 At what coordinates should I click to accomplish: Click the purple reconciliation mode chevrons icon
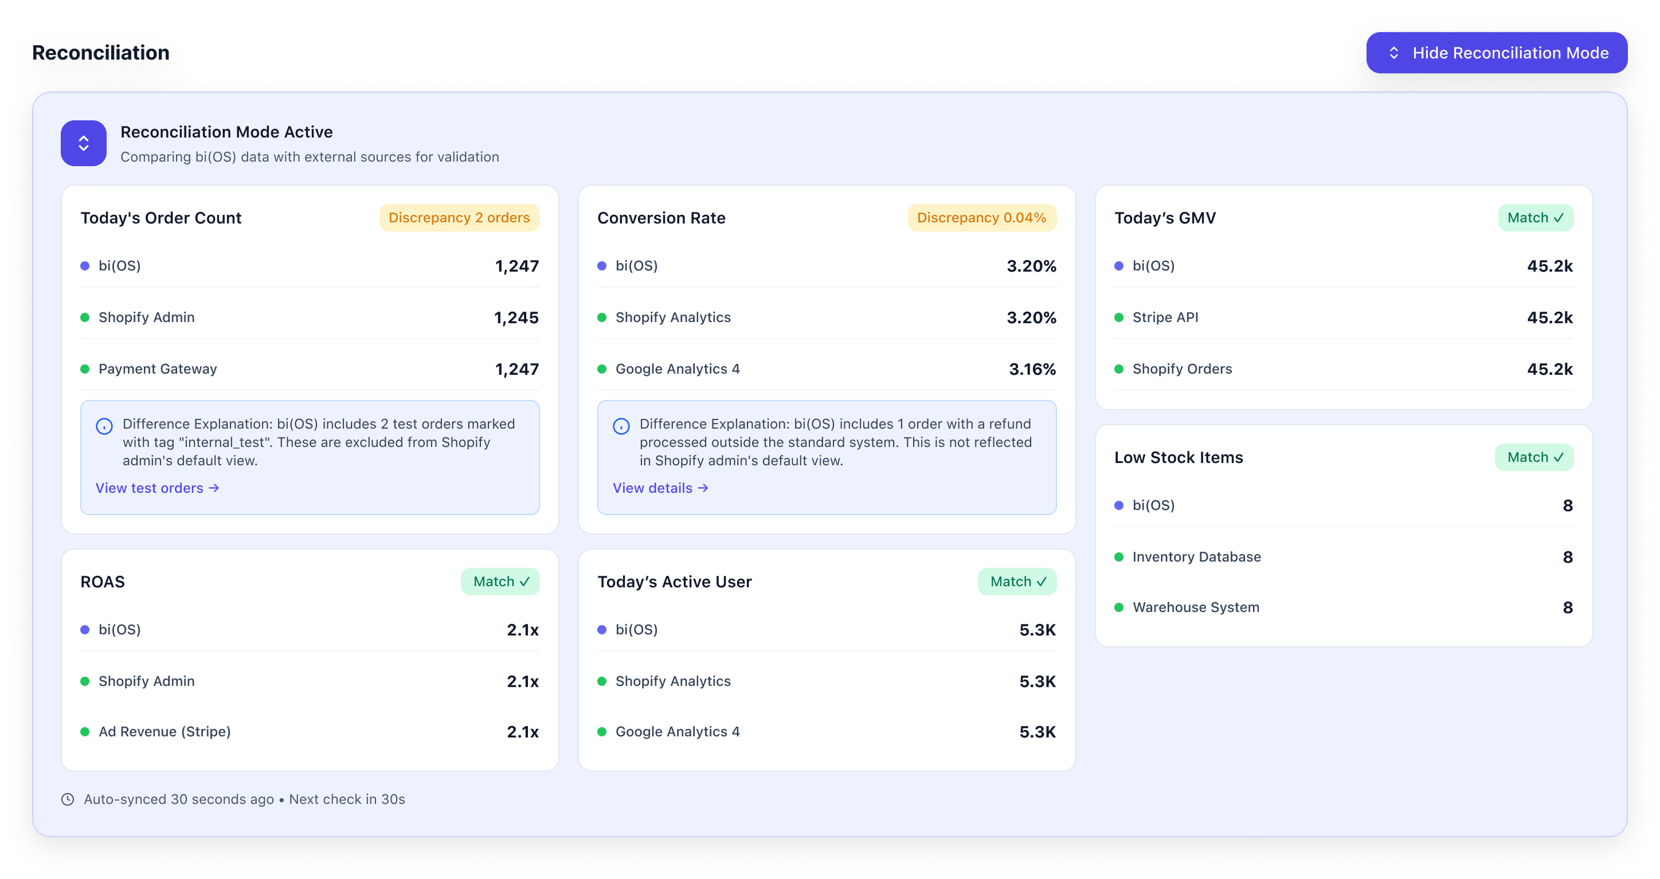click(x=84, y=143)
